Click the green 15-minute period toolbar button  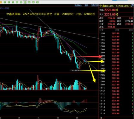17,2
